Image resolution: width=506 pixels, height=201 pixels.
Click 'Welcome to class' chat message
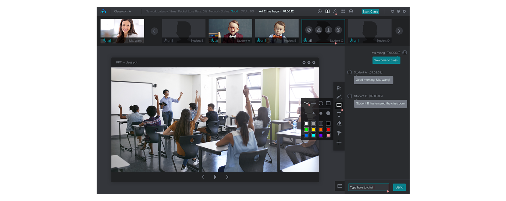click(x=386, y=60)
